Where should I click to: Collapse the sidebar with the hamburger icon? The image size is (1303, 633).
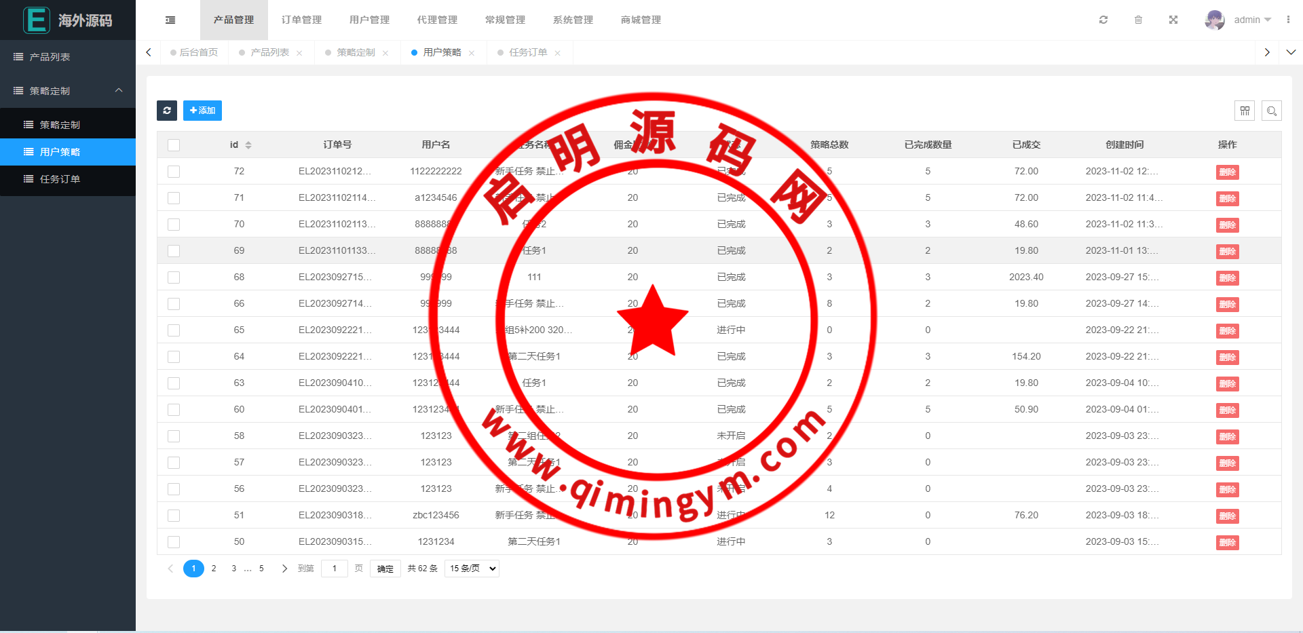pos(170,20)
